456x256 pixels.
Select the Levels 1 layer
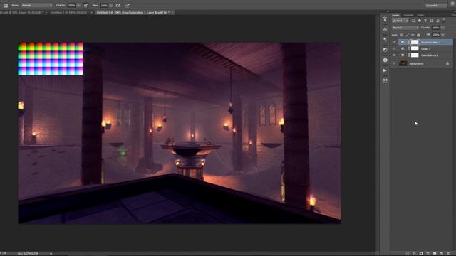click(x=425, y=49)
